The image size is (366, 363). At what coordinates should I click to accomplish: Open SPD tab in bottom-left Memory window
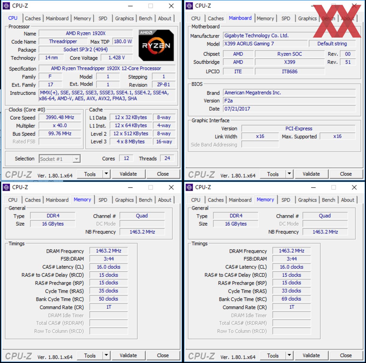(x=103, y=200)
